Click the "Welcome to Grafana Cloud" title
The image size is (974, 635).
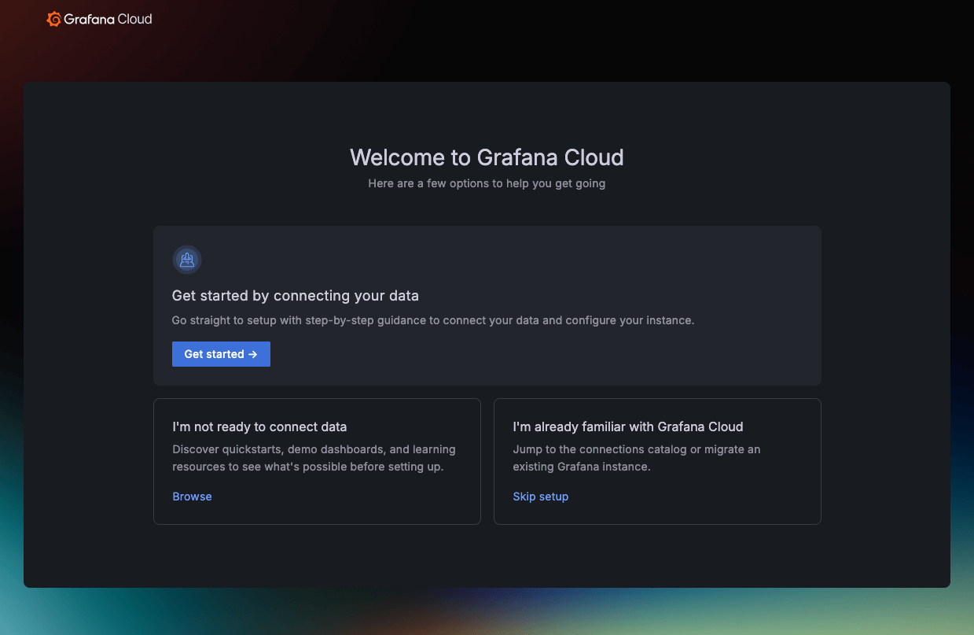click(487, 157)
